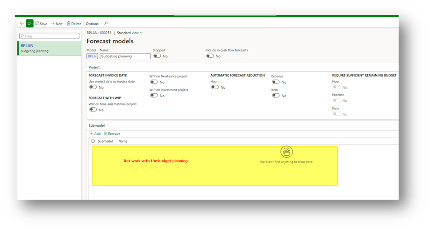429x230 pixels.
Task: Toggle WIP on fixed-price project
Action: coord(154,82)
